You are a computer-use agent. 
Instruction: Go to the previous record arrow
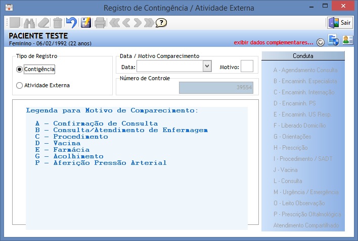(126, 23)
